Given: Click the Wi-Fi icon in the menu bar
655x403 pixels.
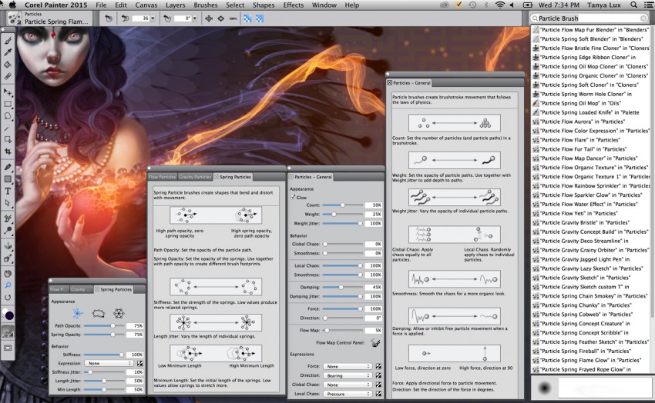Looking at the screenshot, I should pyautogui.click(x=499, y=5).
